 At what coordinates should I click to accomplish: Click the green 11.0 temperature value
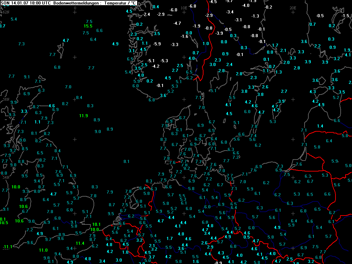43,250
